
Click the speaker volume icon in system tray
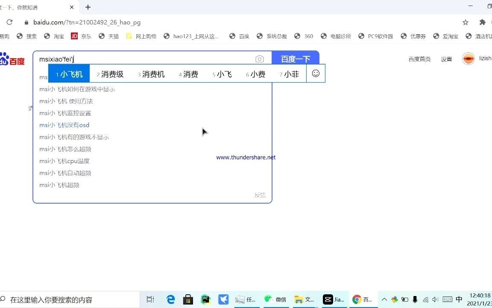435,299
